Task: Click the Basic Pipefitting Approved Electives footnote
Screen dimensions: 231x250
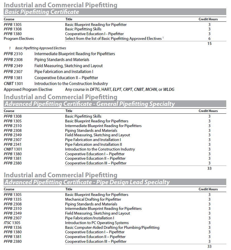Action: click(x=40, y=48)
